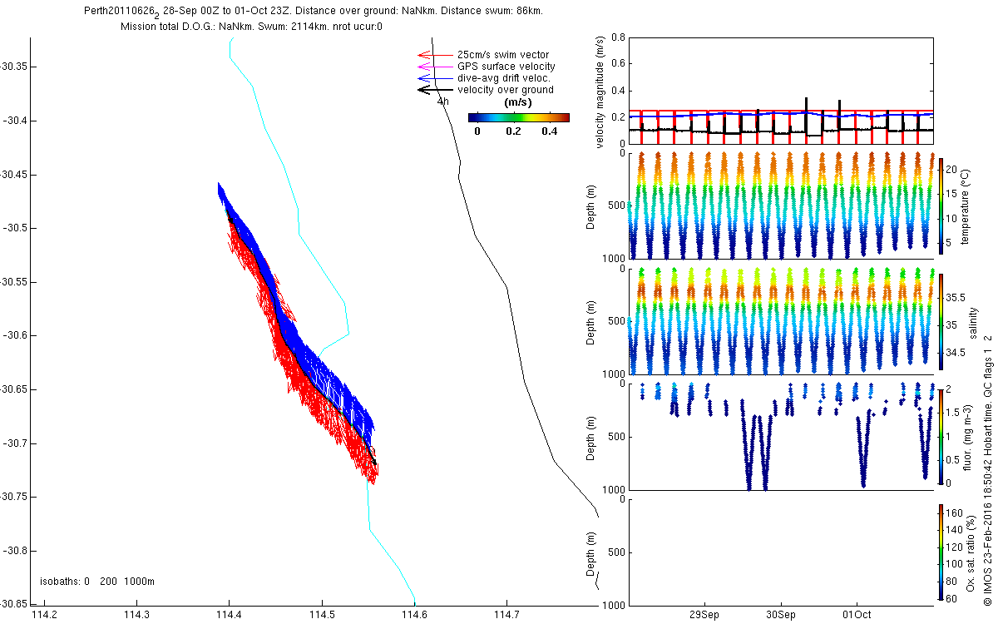
Task: Click the '25cm/s swim vector' legend label
Action: click(503, 55)
